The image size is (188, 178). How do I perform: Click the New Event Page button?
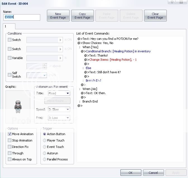coord(58,16)
